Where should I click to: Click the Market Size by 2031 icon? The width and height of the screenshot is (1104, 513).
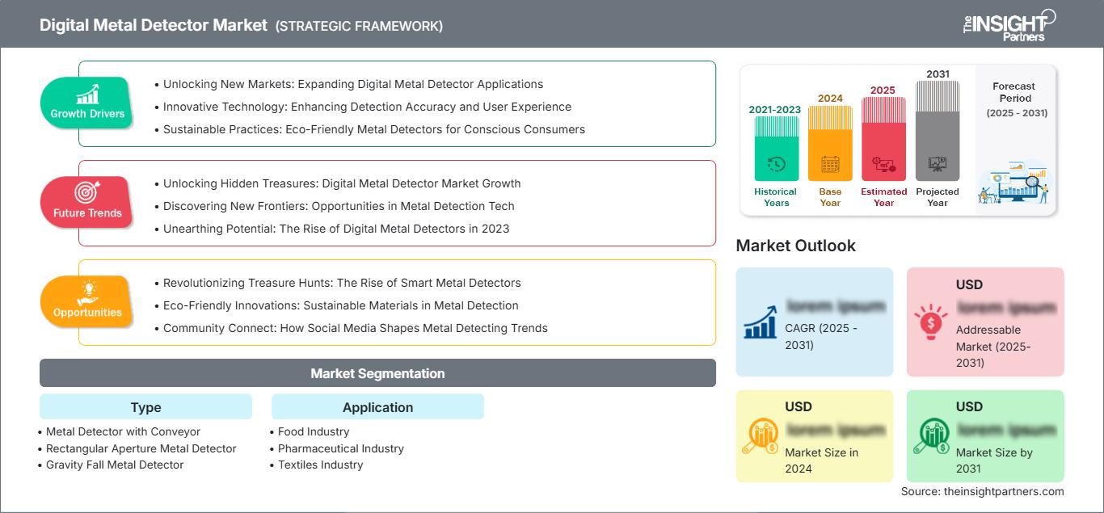click(930, 436)
